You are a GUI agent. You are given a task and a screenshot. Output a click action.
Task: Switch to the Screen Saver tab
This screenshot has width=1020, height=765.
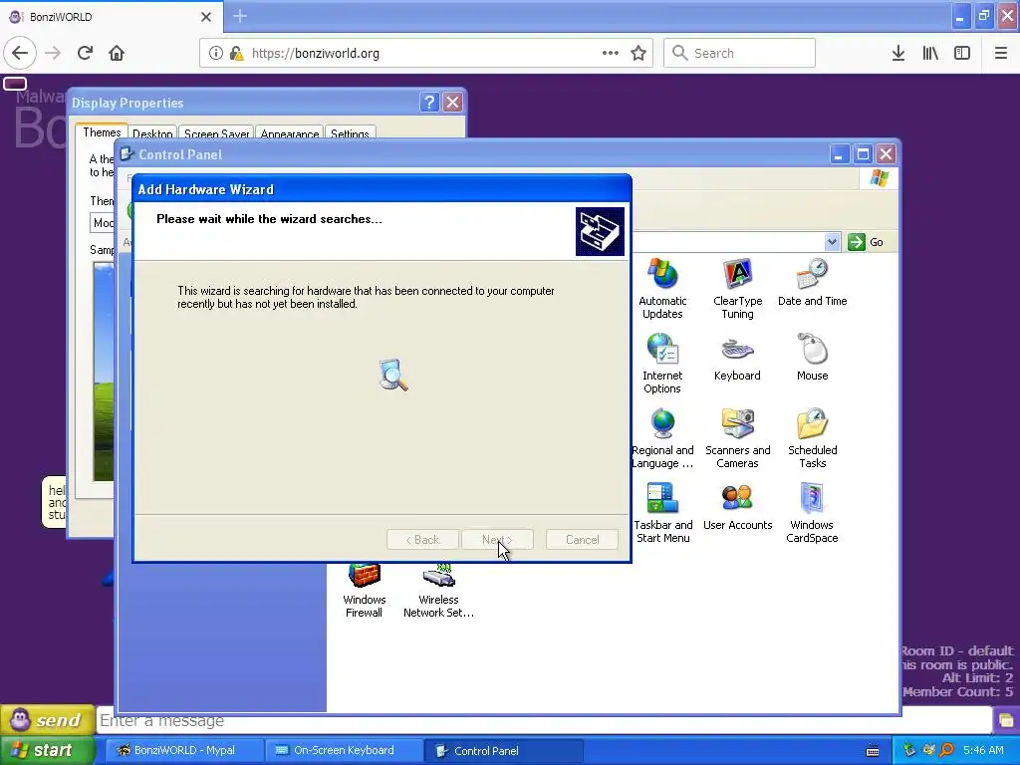pos(216,133)
